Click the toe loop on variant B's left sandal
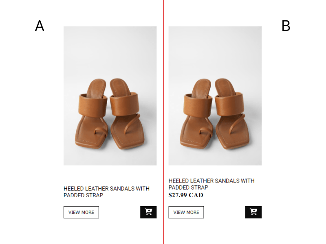Viewport: 326px width, 244px height. click(x=206, y=132)
